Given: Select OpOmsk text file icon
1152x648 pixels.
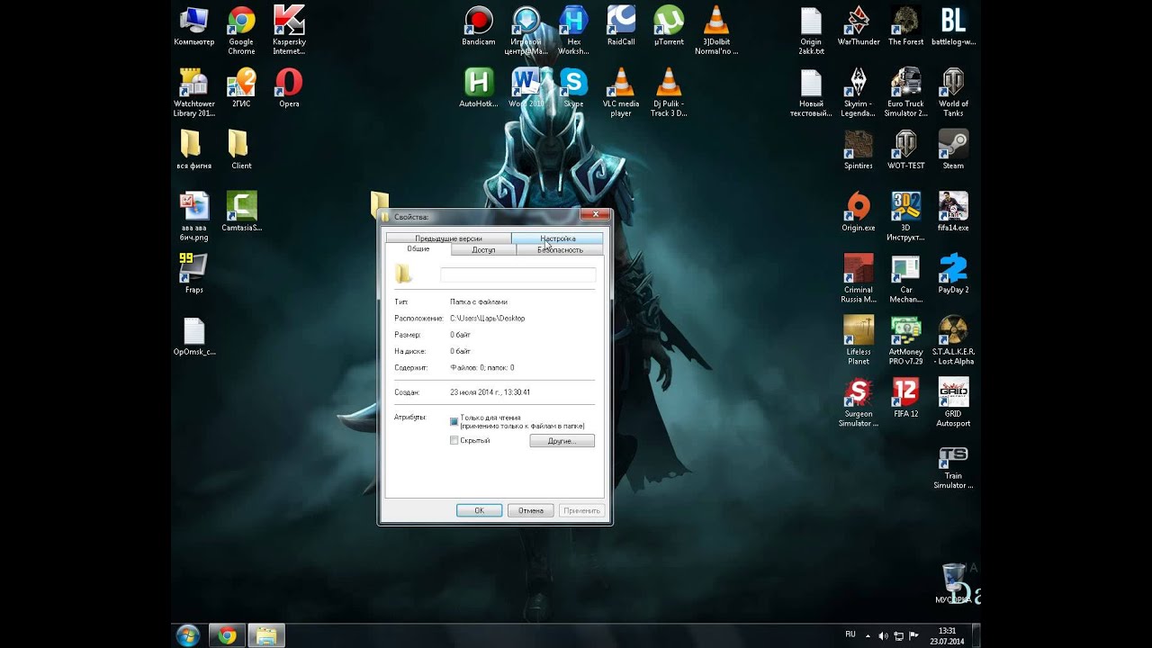Looking at the screenshot, I should 193,337.
